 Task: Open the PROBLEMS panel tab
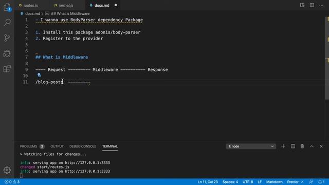[32, 146]
